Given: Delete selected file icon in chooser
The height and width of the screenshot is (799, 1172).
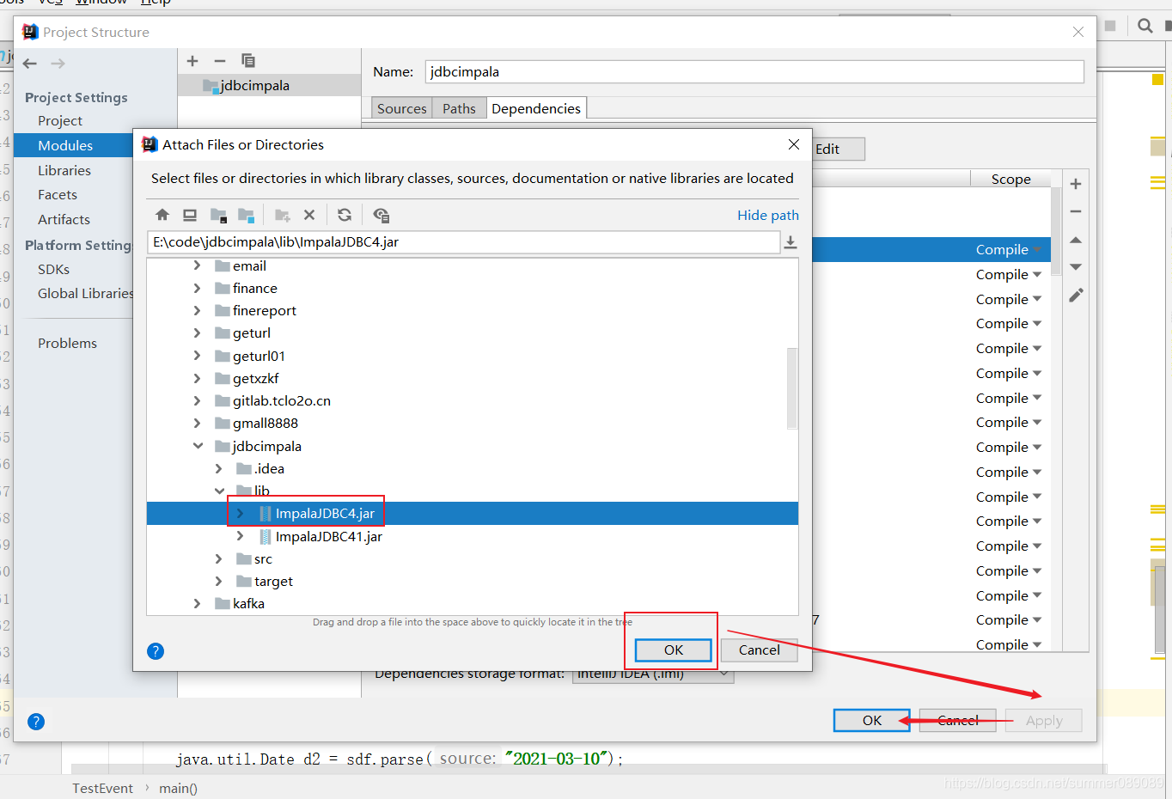Looking at the screenshot, I should 309,215.
